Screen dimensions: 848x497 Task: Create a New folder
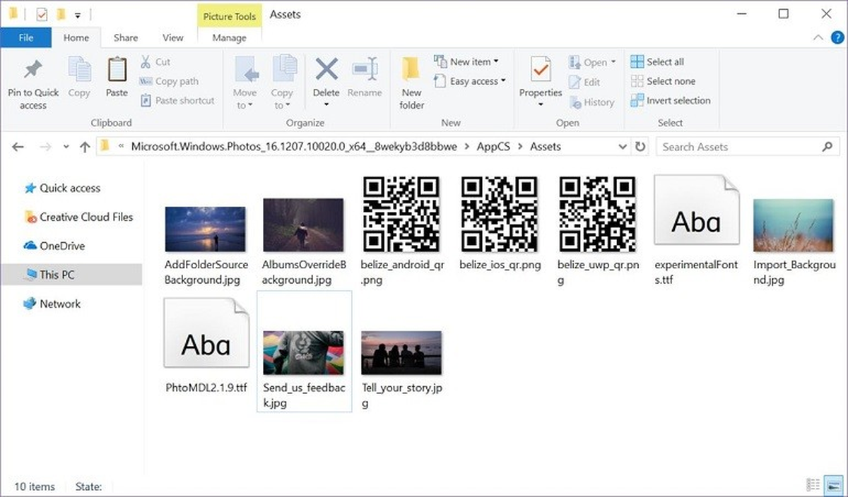(412, 83)
